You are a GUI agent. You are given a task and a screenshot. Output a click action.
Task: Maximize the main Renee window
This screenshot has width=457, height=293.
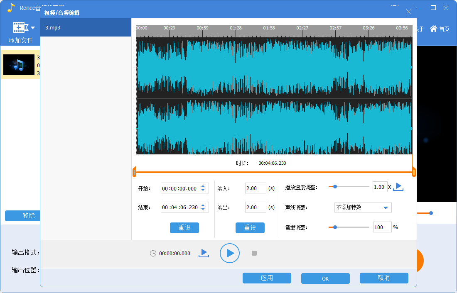433,7
